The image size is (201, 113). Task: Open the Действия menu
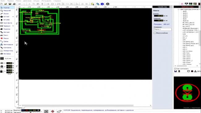[x=27, y=1]
